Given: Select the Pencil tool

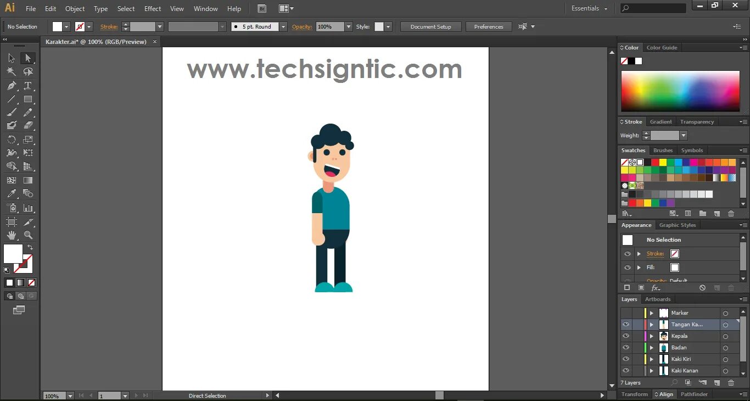Looking at the screenshot, I should pyautogui.click(x=27, y=113).
